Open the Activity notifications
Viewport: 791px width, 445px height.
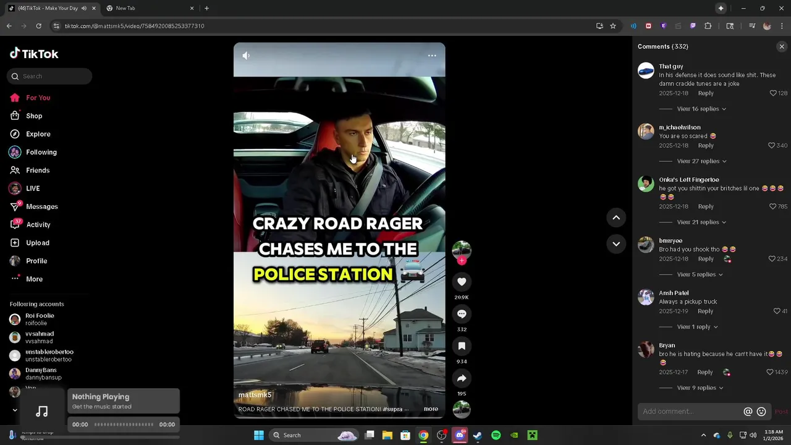pyautogui.click(x=38, y=225)
